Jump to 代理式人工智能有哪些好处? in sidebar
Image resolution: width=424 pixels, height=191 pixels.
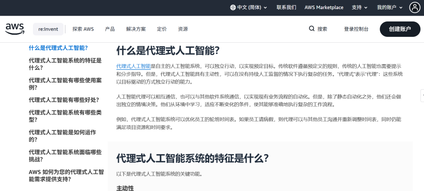click(64, 100)
